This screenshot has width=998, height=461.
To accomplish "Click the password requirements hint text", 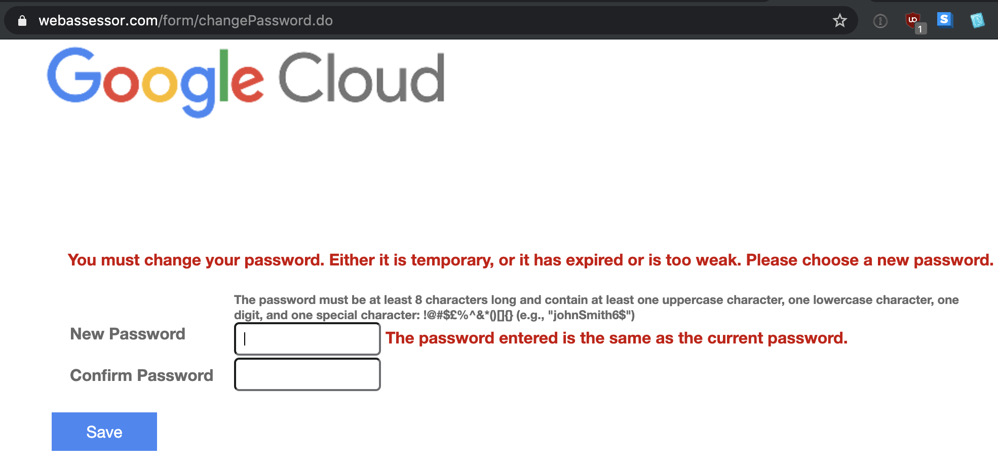I will pos(596,300).
